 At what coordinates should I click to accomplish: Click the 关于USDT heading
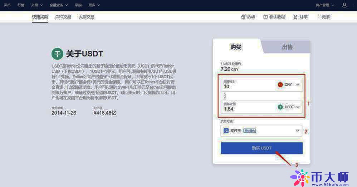pyautogui.click(x=84, y=54)
